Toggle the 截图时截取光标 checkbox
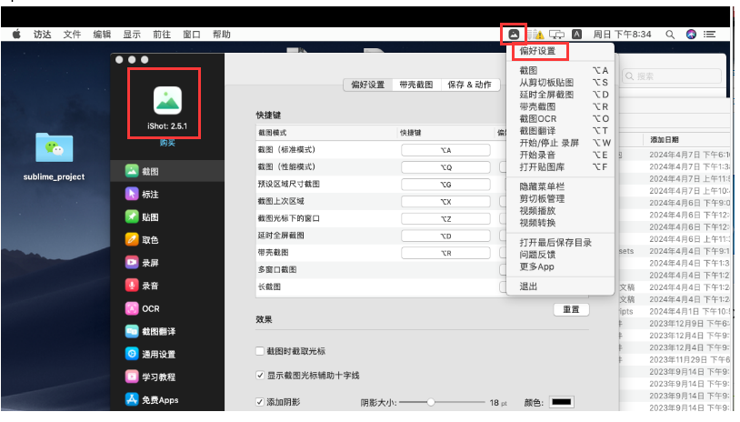740x422 pixels. point(260,351)
